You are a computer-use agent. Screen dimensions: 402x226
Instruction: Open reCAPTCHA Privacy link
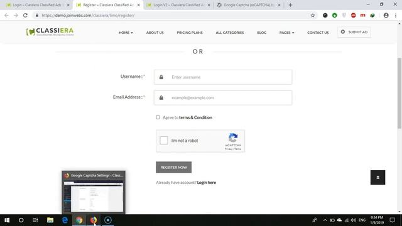pyautogui.click(x=229, y=149)
